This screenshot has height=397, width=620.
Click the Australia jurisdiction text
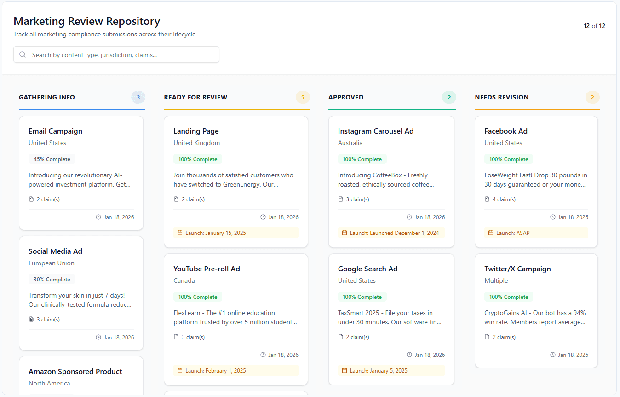(x=350, y=143)
